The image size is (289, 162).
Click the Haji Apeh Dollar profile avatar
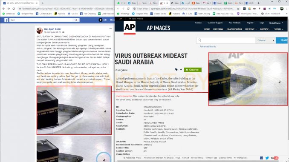coord(40,31)
